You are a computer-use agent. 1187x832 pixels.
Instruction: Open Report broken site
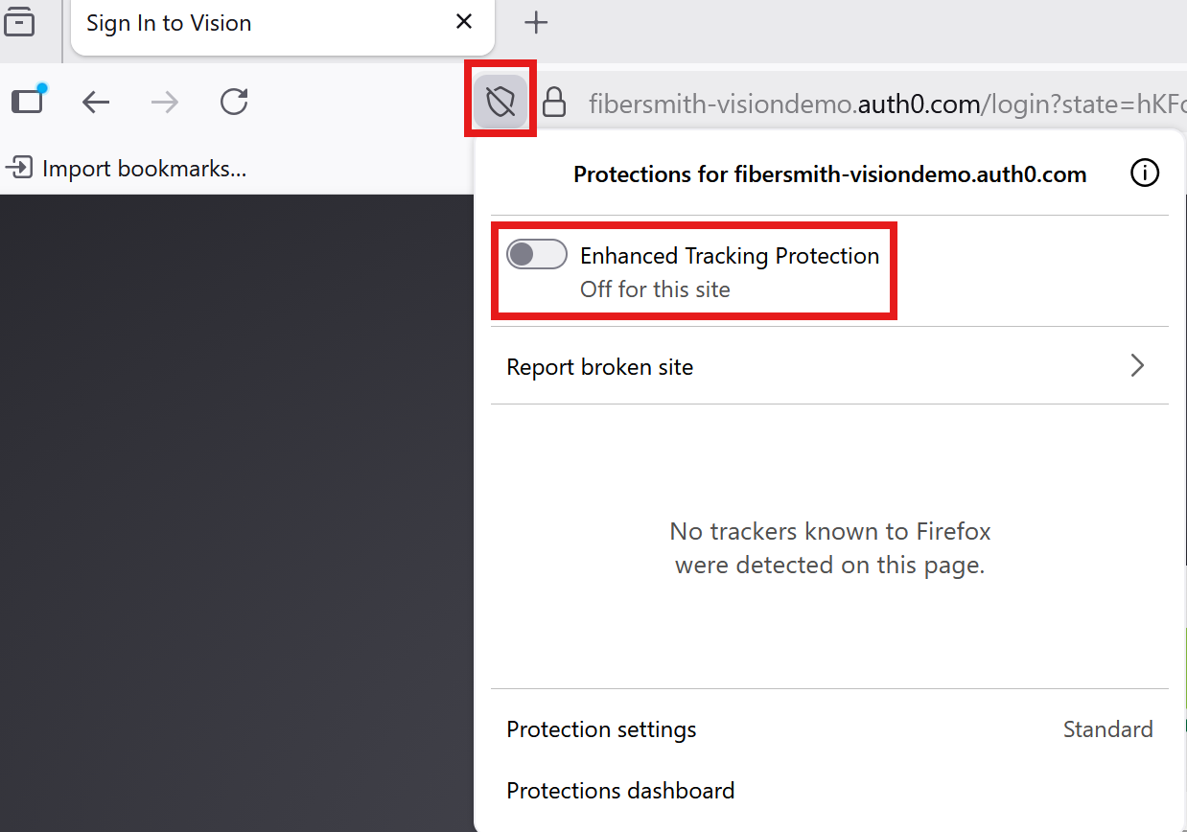[x=600, y=367]
